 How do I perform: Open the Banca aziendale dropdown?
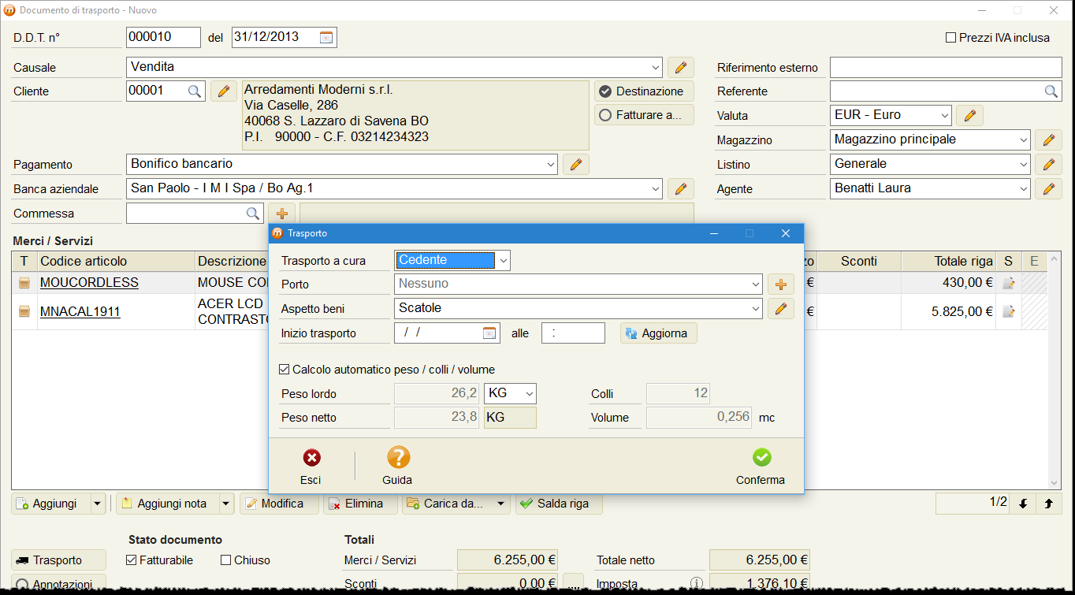tap(657, 188)
